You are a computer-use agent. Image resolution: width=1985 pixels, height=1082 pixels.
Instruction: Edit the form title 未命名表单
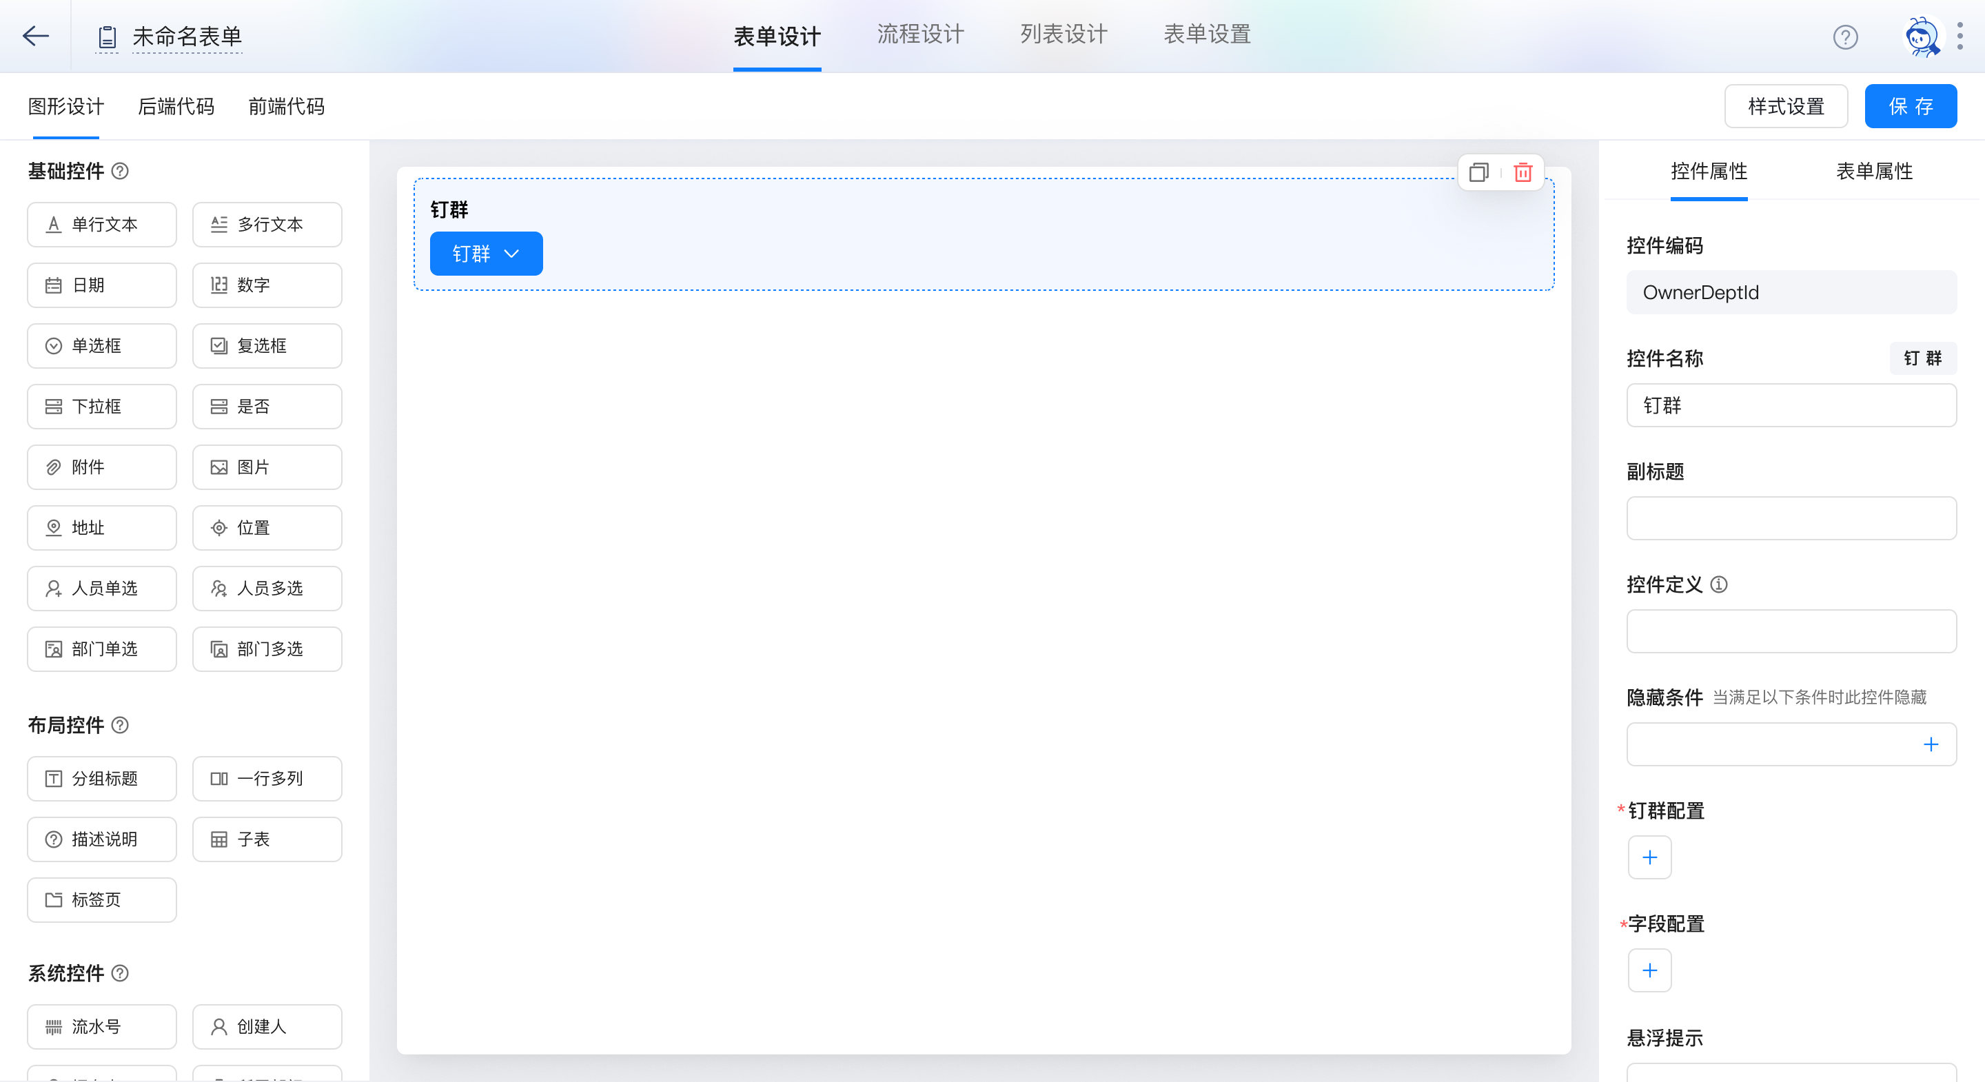tap(187, 37)
